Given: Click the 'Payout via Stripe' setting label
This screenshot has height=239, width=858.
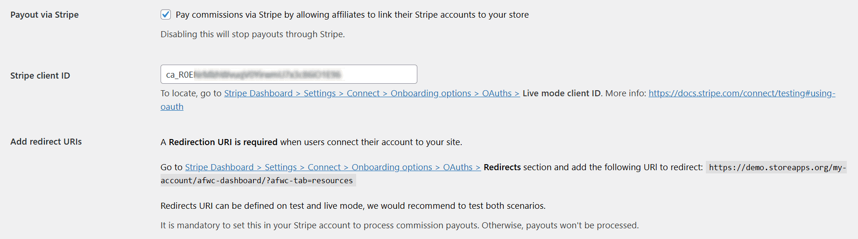Looking at the screenshot, I should (x=44, y=15).
